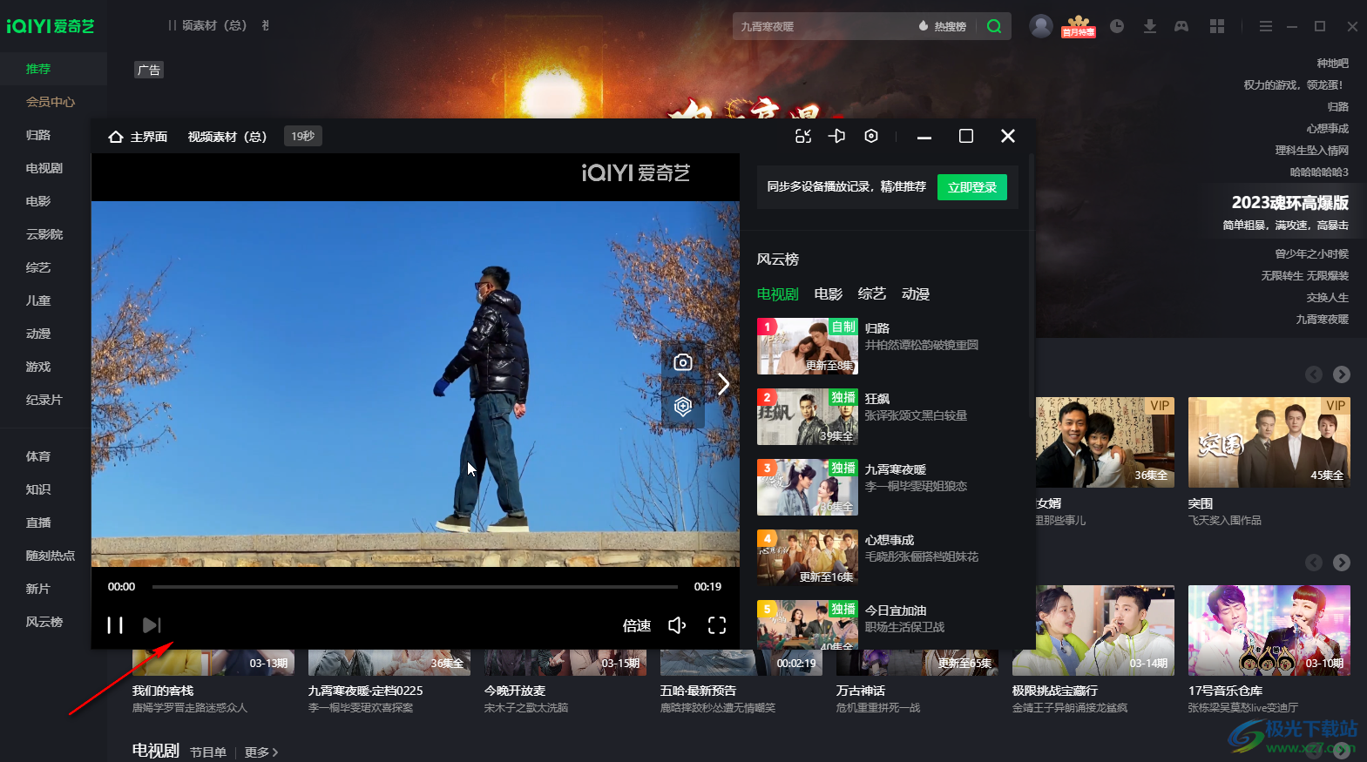Screen dimensions: 1367x762
Task: Select 推荐 in left sidebar
Action: pyautogui.click(x=38, y=69)
